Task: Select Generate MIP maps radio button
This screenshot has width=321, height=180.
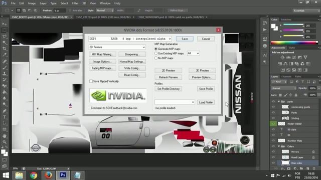Action: (156, 49)
